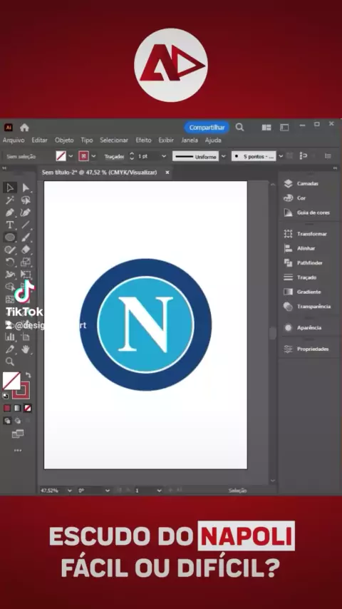The height and width of the screenshot is (609, 342).
Task: Open the Selecionar menu
Action: coord(114,140)
